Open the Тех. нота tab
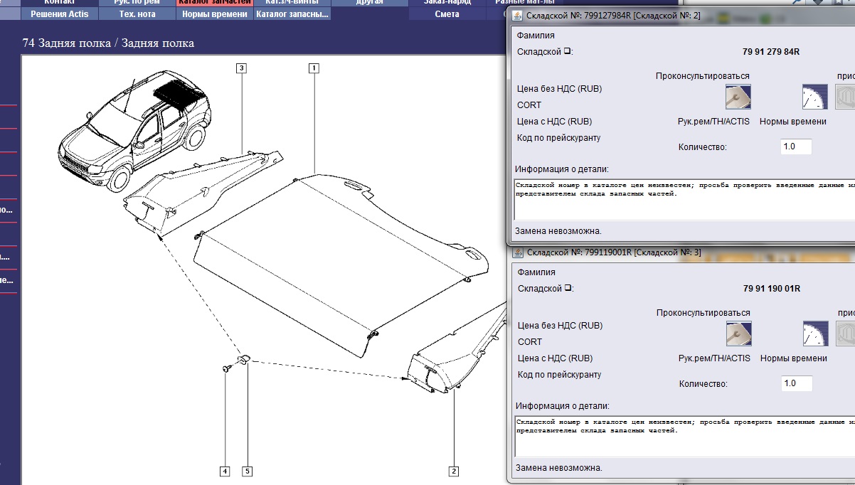The width and height of the screenshot is (855, 485). 137,14
